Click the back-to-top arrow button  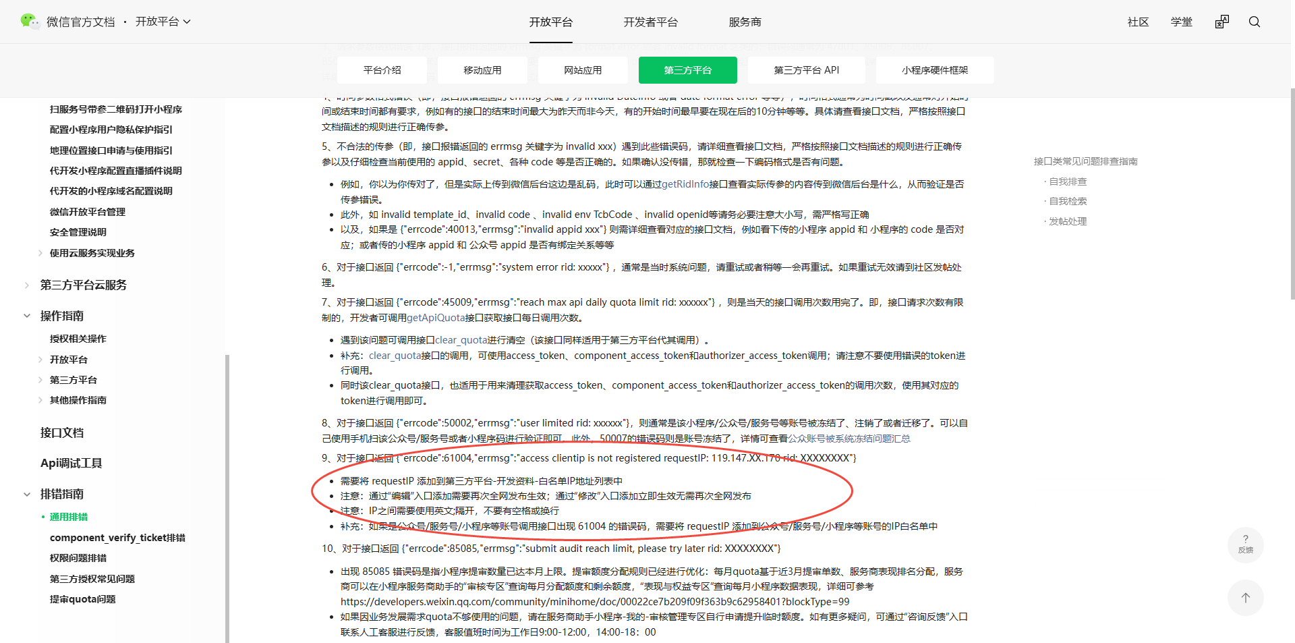click(x=1246, y=598)
